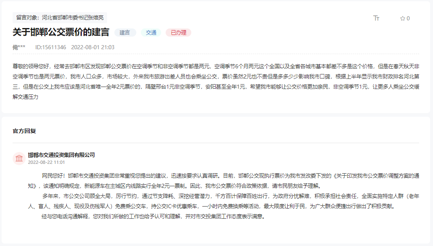The width and height of the screenshot is (433, 246).
Task: Select the 交通 category tag
Action: pyautogui.click(x=151, y=33)
